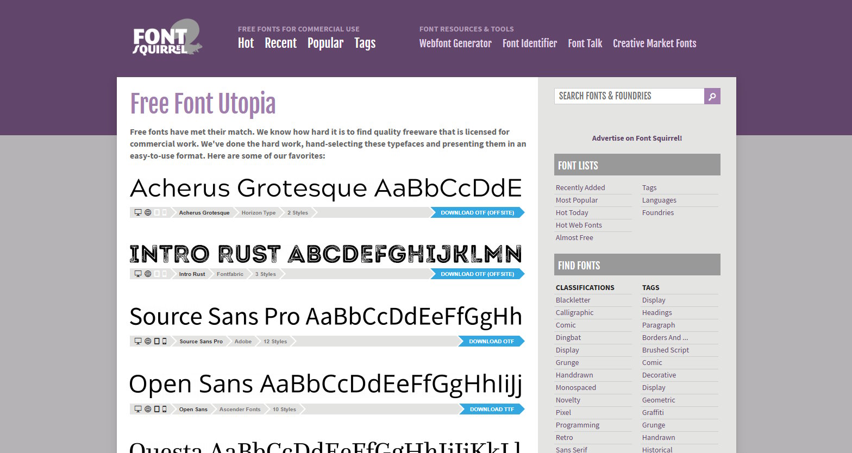The width and height of the screenshot is (852, 453).
Task: Click the desktop license icon for Open Sans
Action: point(138,409)
